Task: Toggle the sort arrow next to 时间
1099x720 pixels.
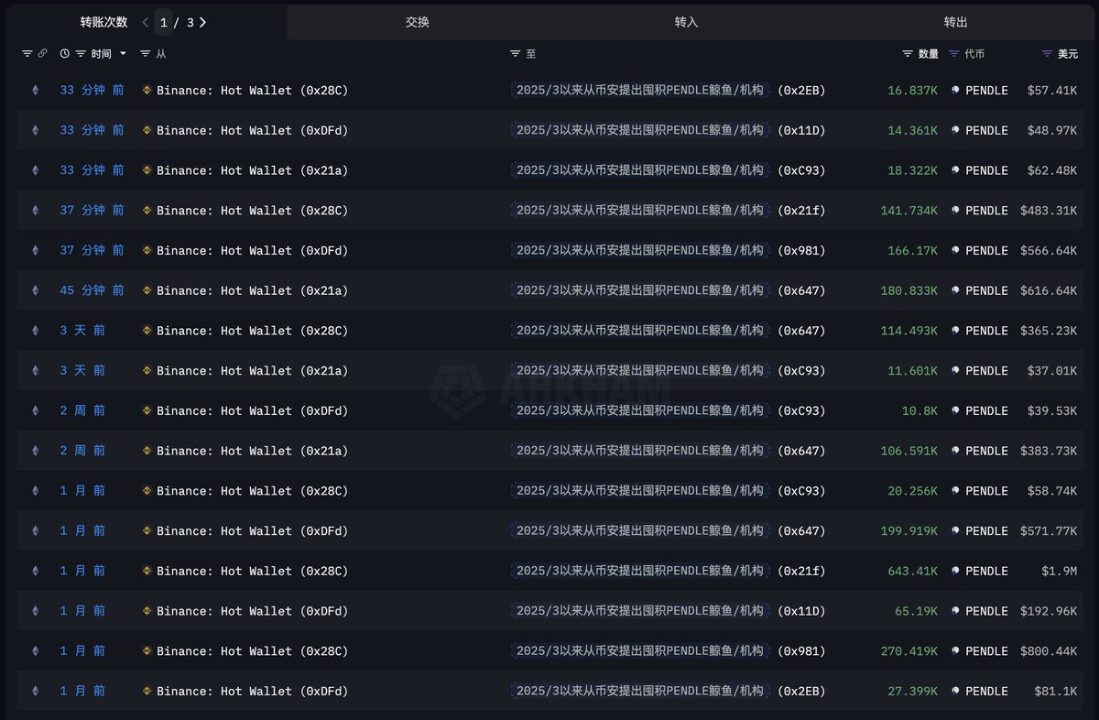Action: [123, 54]
